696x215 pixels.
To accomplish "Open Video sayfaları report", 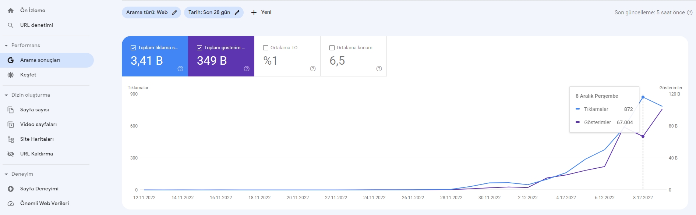I will 47,125.
